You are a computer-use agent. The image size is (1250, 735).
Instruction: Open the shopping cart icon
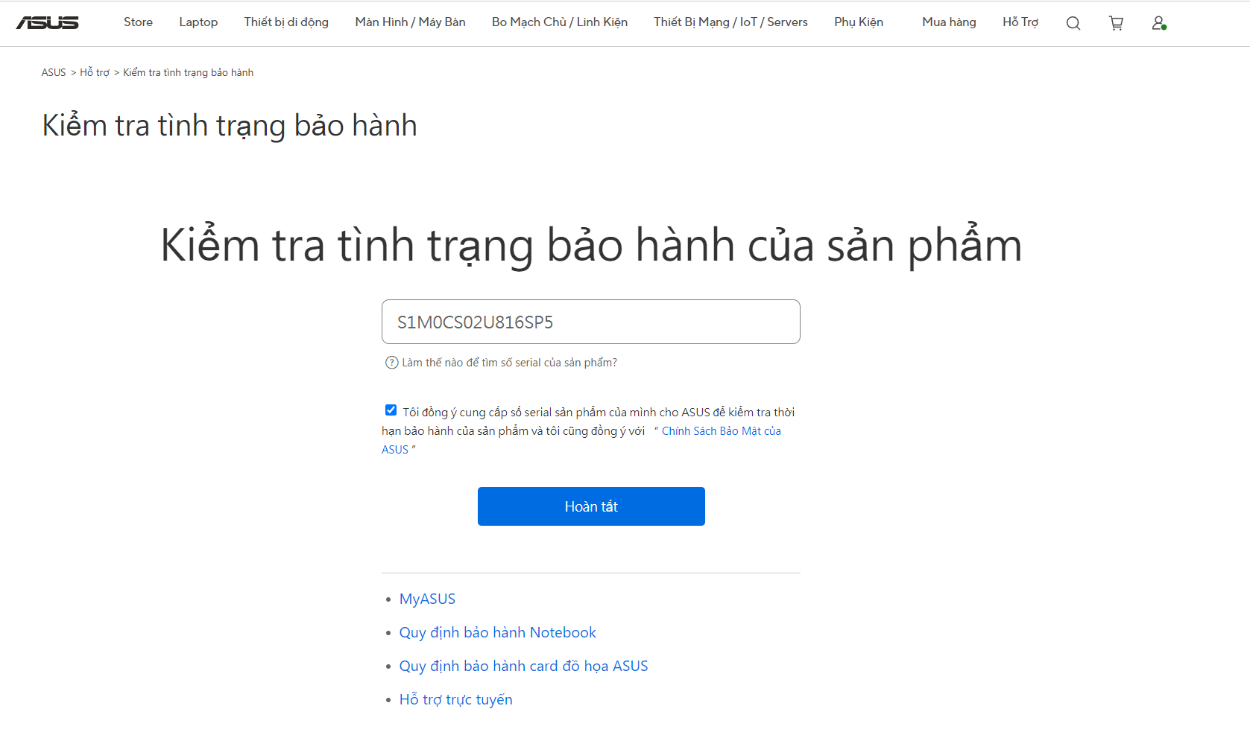point(1116,23)
